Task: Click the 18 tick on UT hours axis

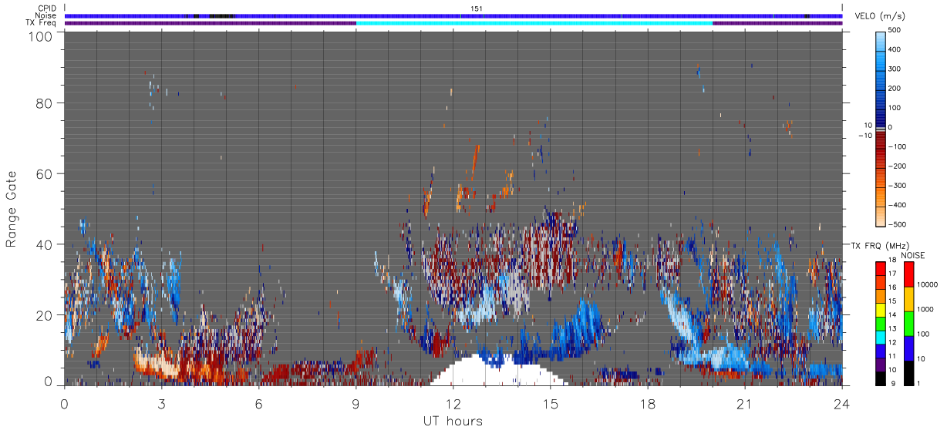Action: [x=648, y=403]
